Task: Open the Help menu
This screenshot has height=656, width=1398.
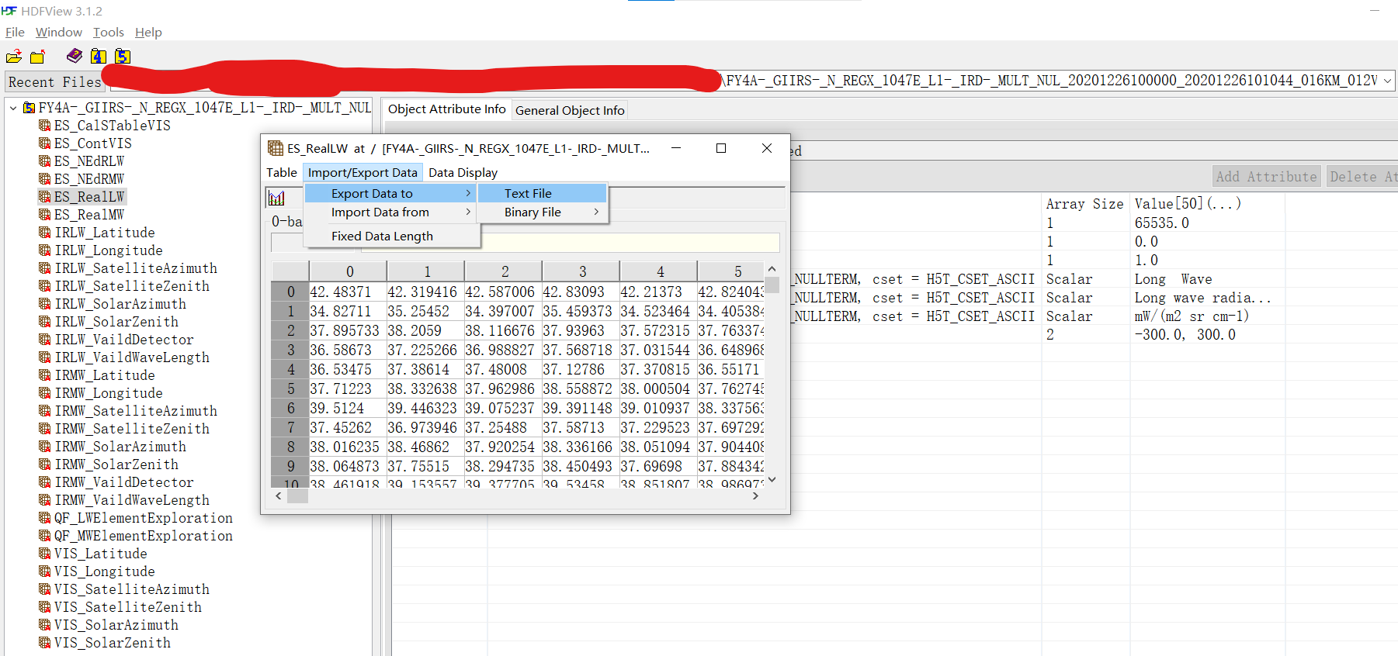Action: point(148,32)
